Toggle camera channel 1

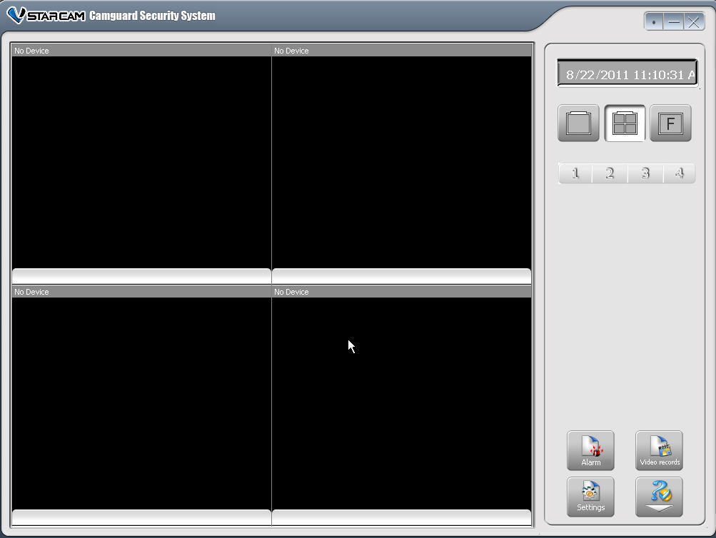575,173
